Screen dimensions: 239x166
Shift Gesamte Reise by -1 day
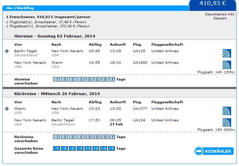point(80,149)
